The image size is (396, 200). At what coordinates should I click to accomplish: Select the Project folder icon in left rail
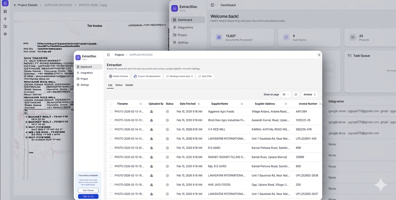(5, 26)
